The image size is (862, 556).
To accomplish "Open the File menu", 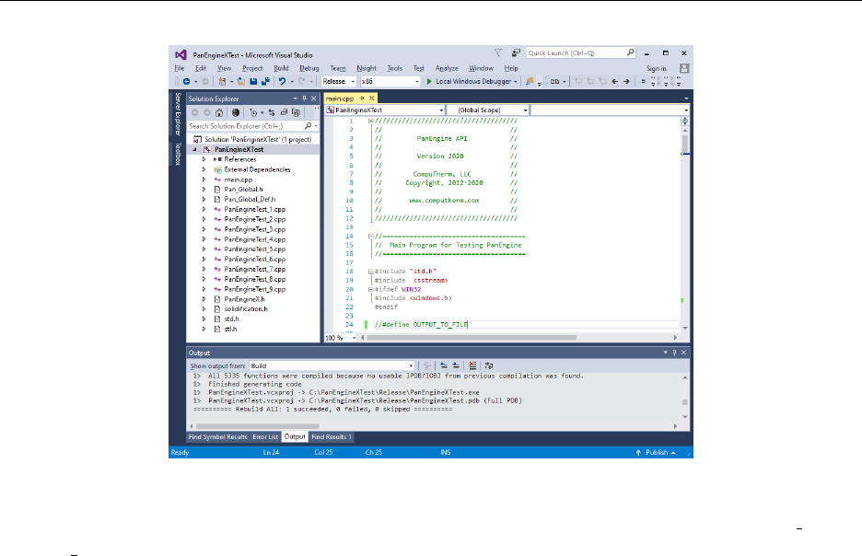I will point(180,68).
